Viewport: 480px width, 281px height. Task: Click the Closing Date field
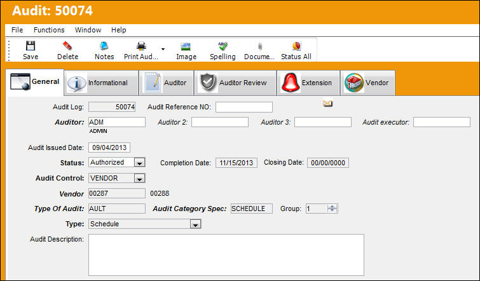pos(328,163)
